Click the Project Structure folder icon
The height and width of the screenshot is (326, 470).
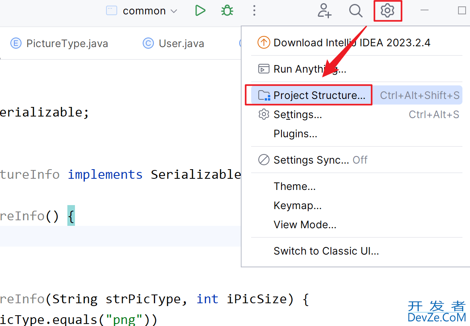coord(264,95)
